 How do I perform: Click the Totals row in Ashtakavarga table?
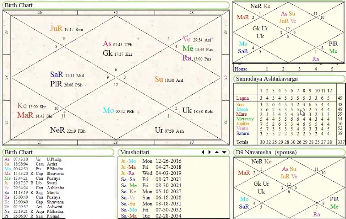pyautogui.click(x=242, y=142)
